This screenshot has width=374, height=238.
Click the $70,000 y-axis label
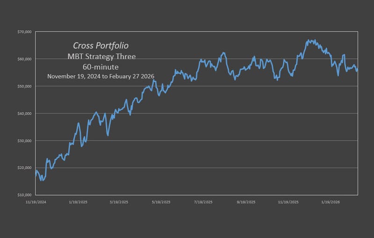pos(24,32)
